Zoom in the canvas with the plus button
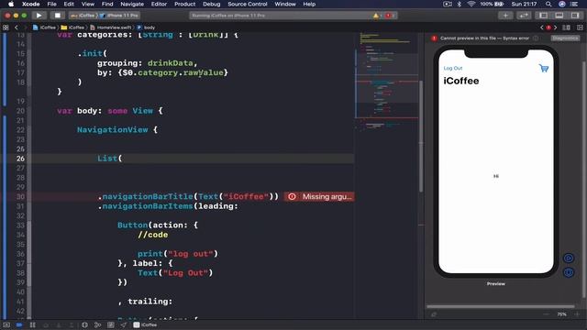The height and width of the screenshot is (330, 587). 577,314
